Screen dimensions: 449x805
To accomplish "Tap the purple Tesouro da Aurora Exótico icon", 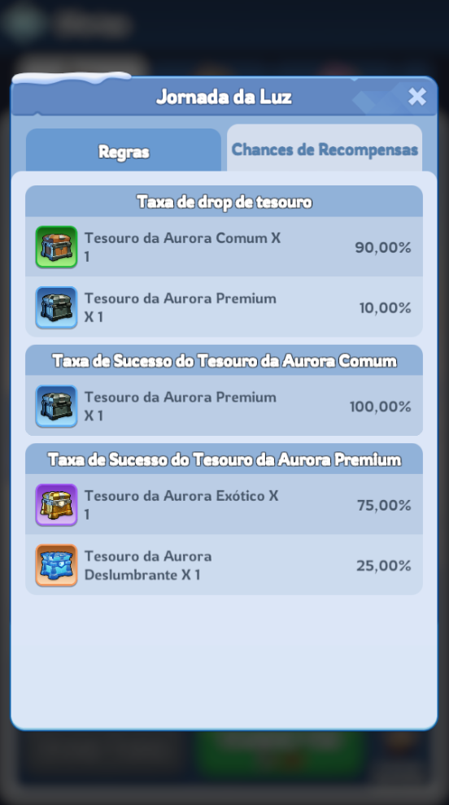I will click(56, 505).
